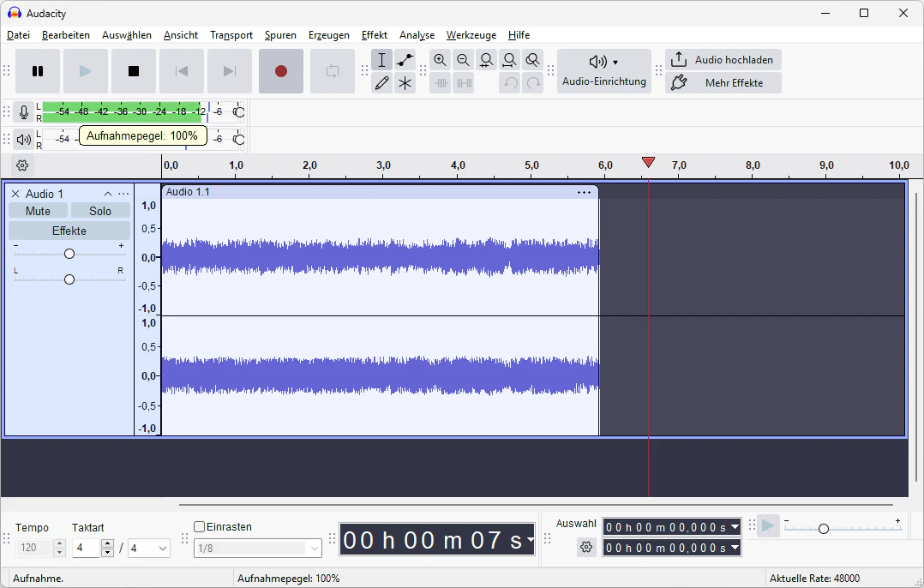Viewport: 924px width, 588px height.
Task: Collapse the Audio 1 track
Action: (108, 194)
